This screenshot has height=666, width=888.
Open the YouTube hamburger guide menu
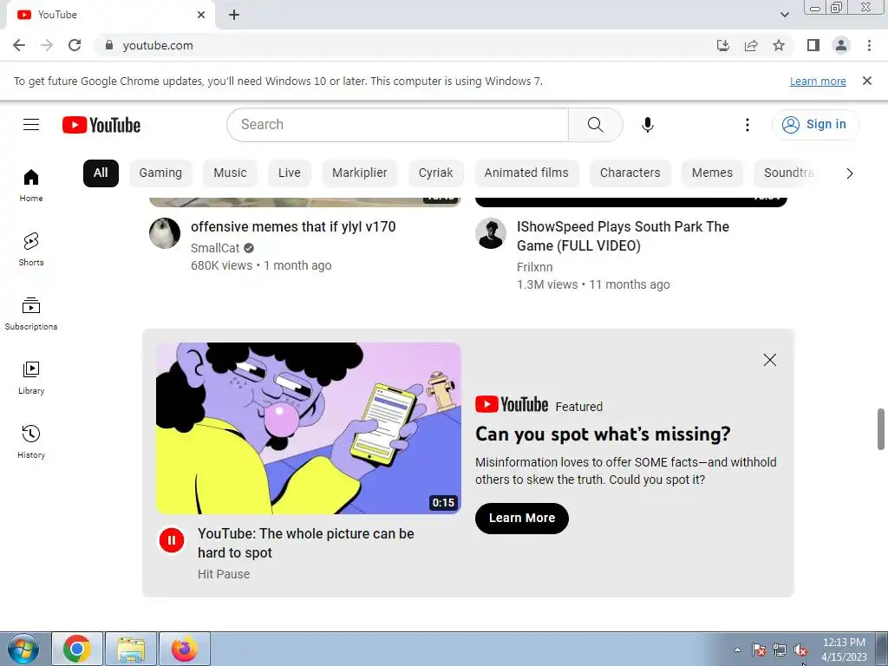point(31,125)
